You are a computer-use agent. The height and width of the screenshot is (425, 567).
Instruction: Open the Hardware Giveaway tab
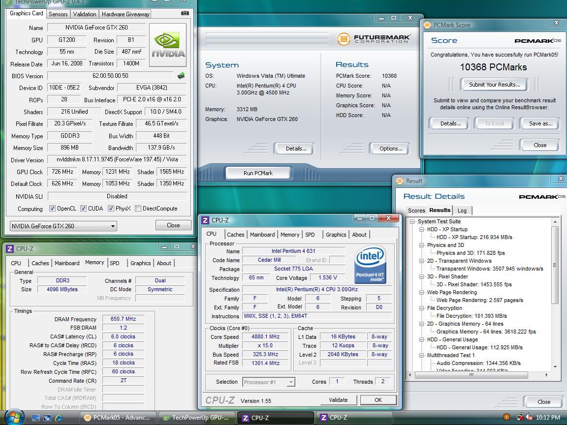coord(126,14)
